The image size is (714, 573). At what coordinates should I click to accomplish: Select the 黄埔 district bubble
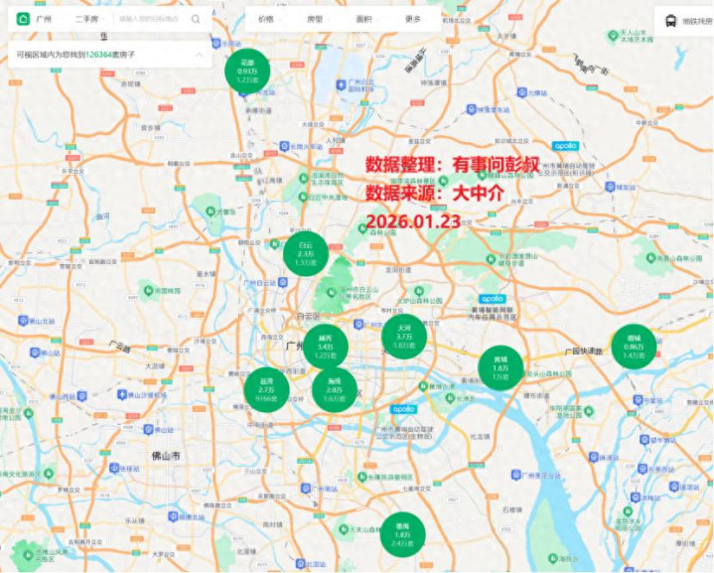[500, 368]
